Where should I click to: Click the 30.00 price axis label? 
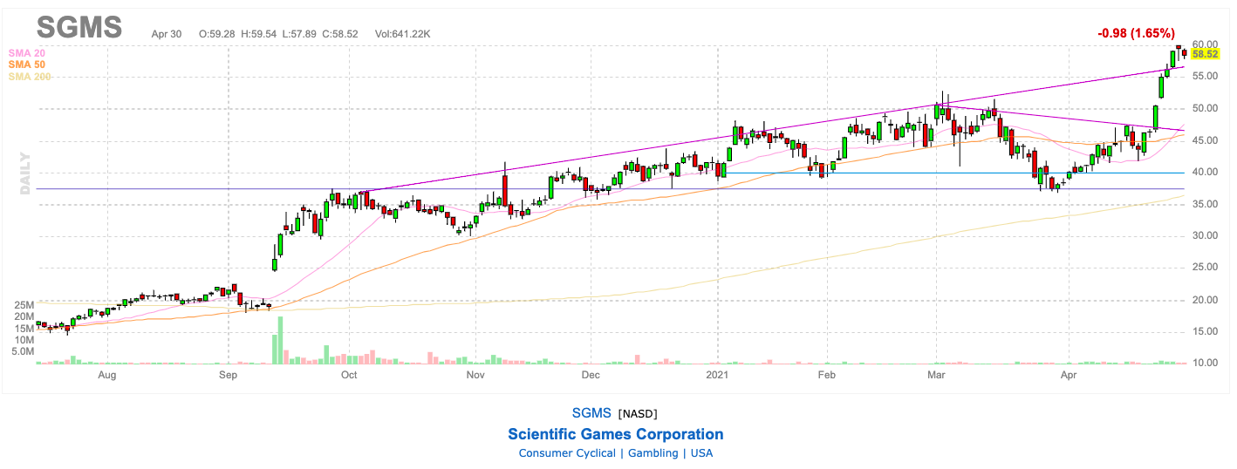point(1206,235)
